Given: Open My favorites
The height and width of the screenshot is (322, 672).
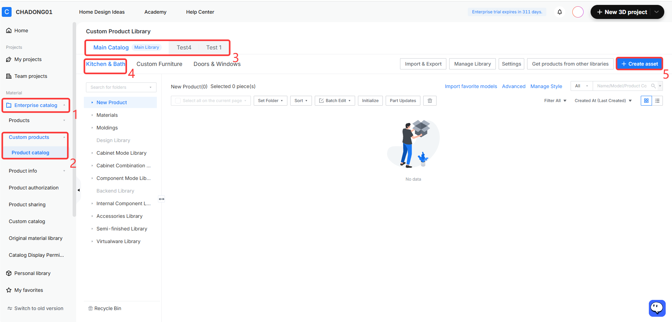Looking at the screenshot, I should tap(25, 290).
